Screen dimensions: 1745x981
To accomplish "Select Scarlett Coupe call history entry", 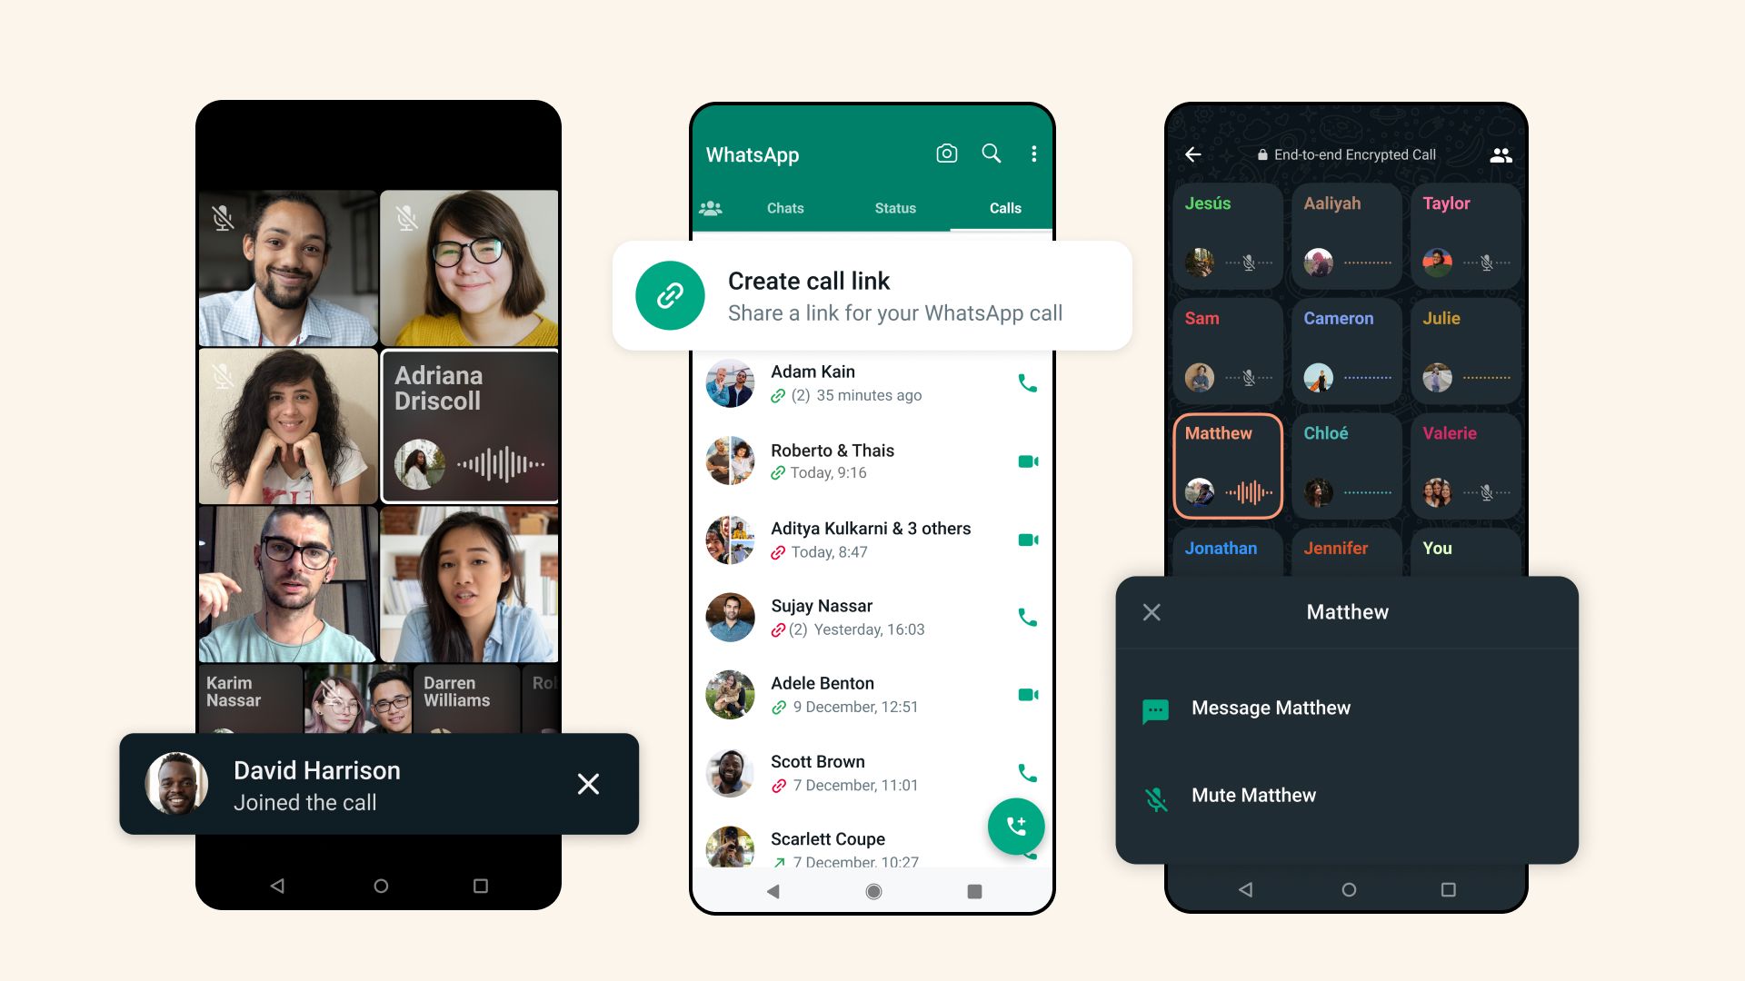I will click(x=872, y=838).
